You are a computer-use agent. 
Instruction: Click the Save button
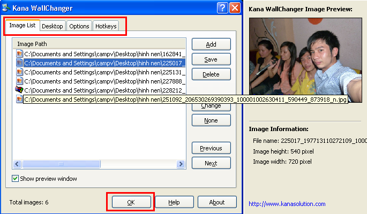(211, 59)
